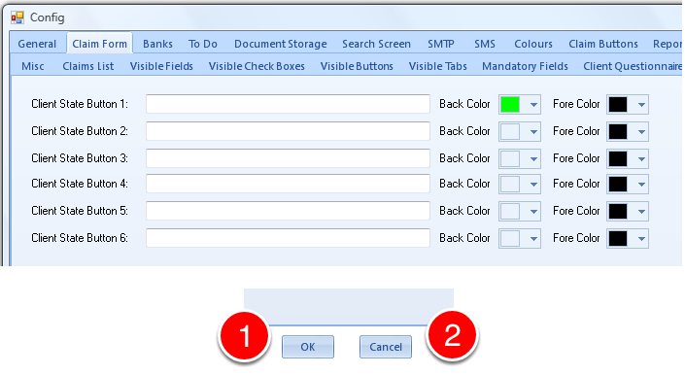Click Back Color swatch for Button 4

[x=510, y=184]
